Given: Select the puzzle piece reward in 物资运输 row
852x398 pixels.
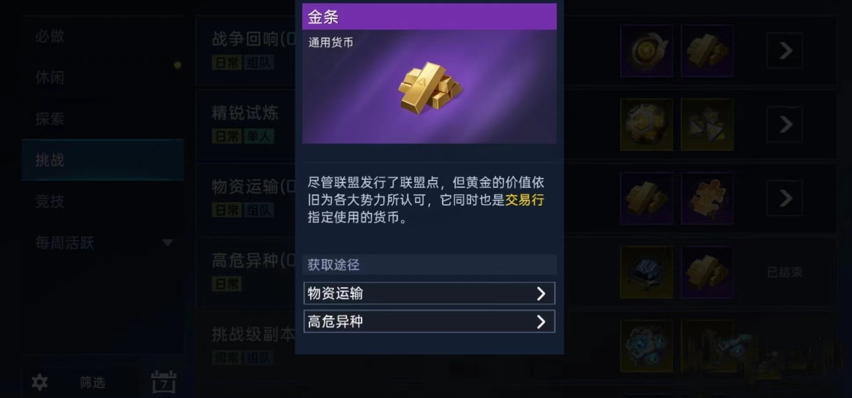Looking at the screenshot, I should [x=707, y=199].
